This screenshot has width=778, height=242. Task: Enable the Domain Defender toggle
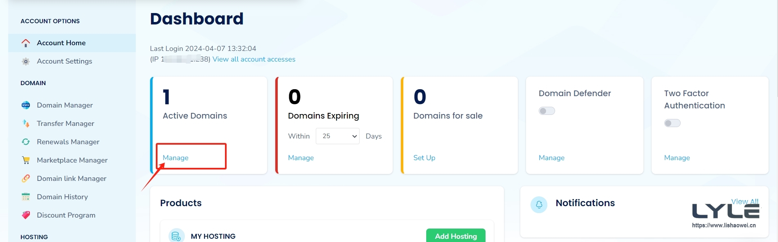(x=546, y=111)
